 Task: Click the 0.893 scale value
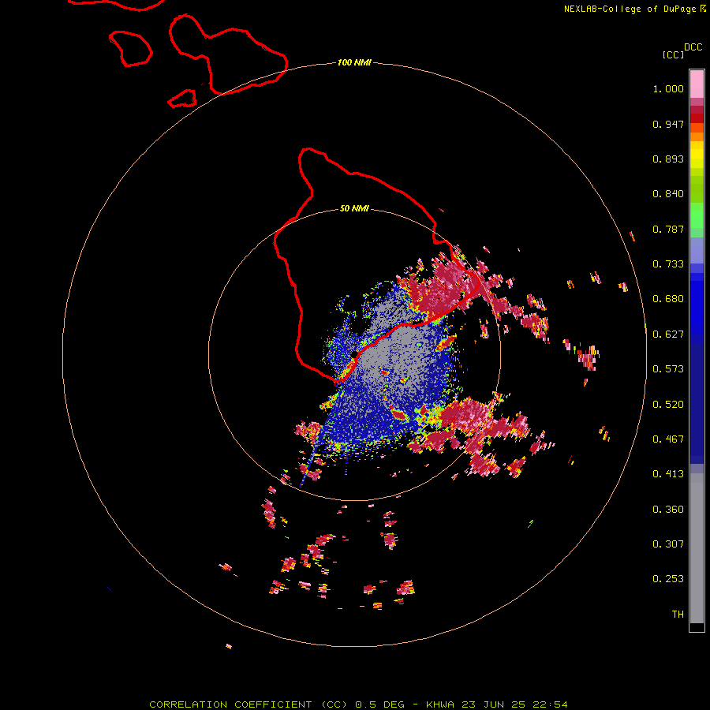click(668, 159)
